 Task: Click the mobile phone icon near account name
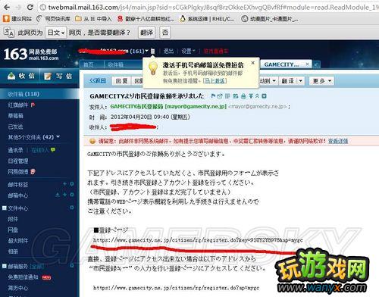(x=152, y=51)
